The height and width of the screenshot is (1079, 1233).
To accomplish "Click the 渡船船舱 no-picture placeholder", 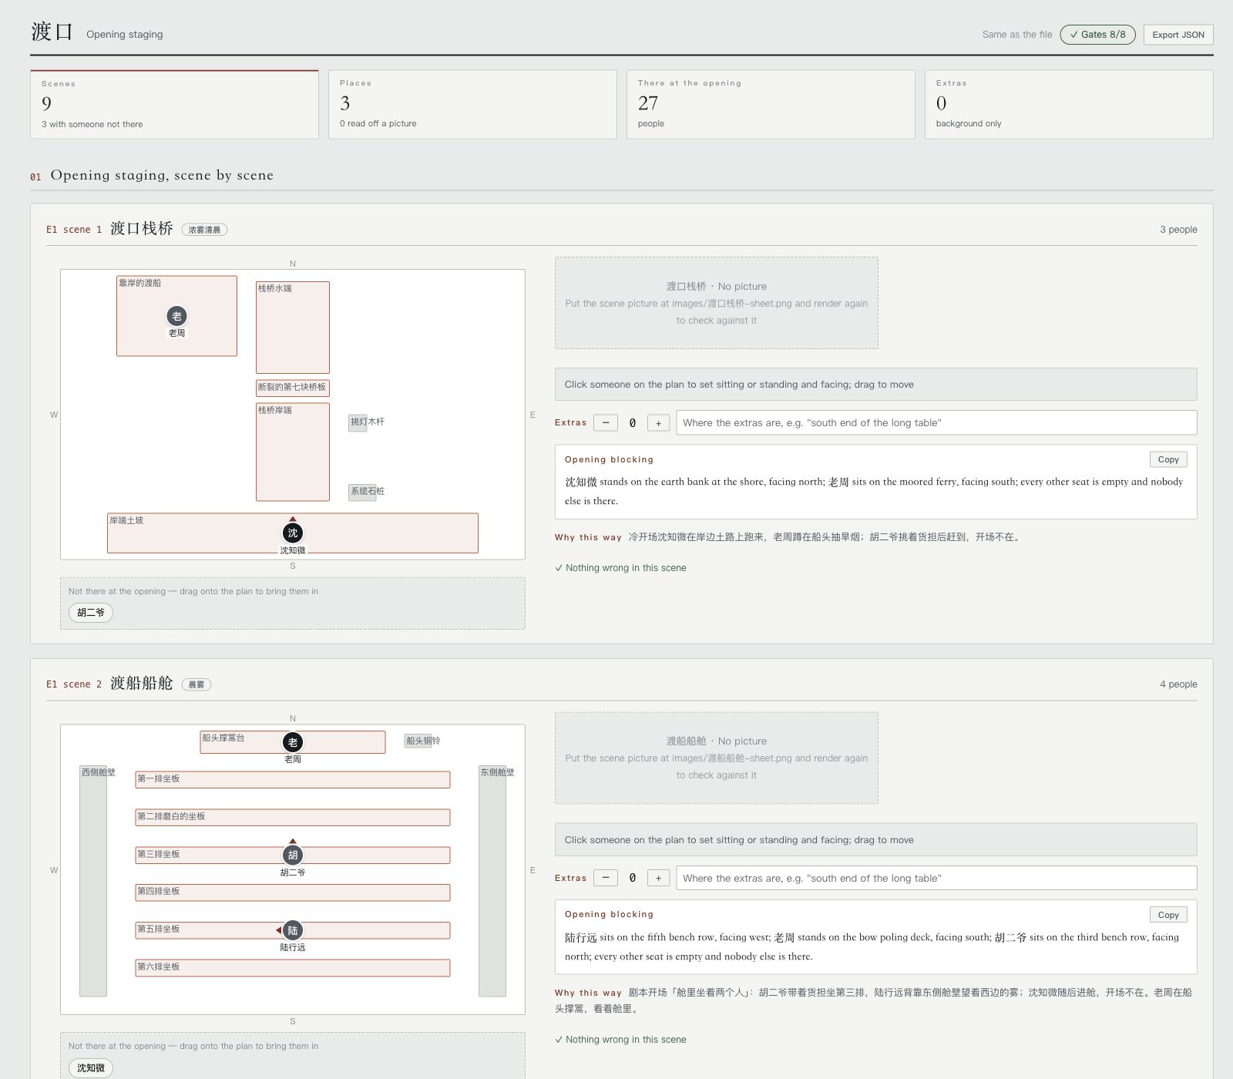I will click(x=717, y=758).
